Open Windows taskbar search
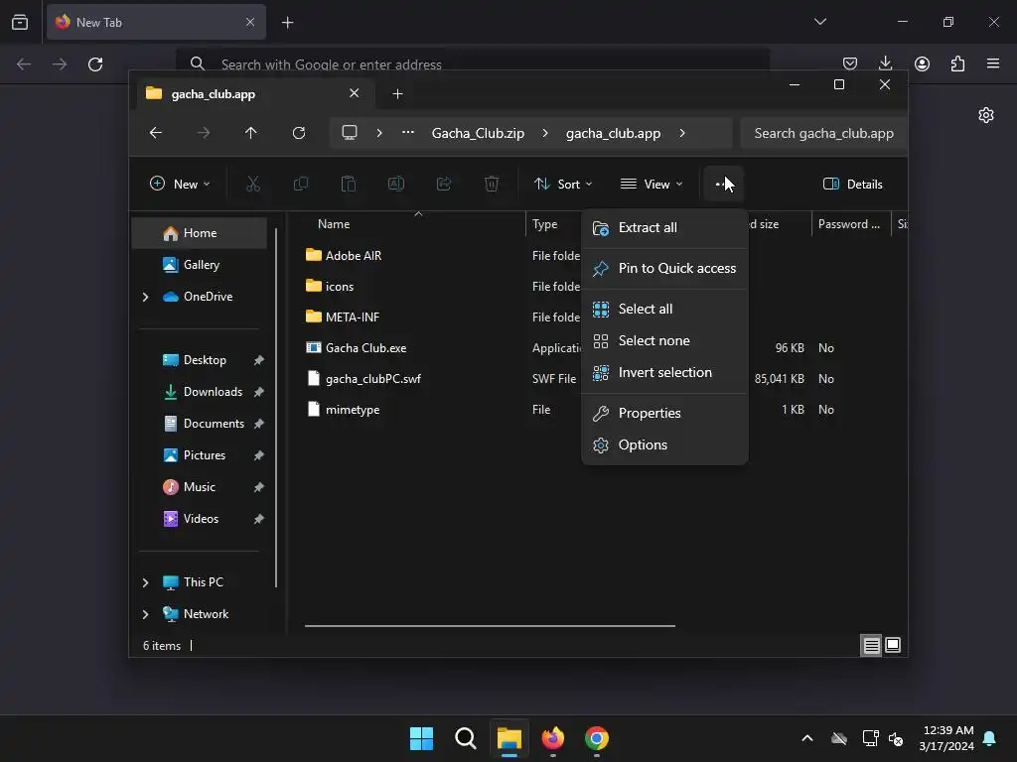Viewport: 1017px width, 762px height. click(x=465, y=738)
